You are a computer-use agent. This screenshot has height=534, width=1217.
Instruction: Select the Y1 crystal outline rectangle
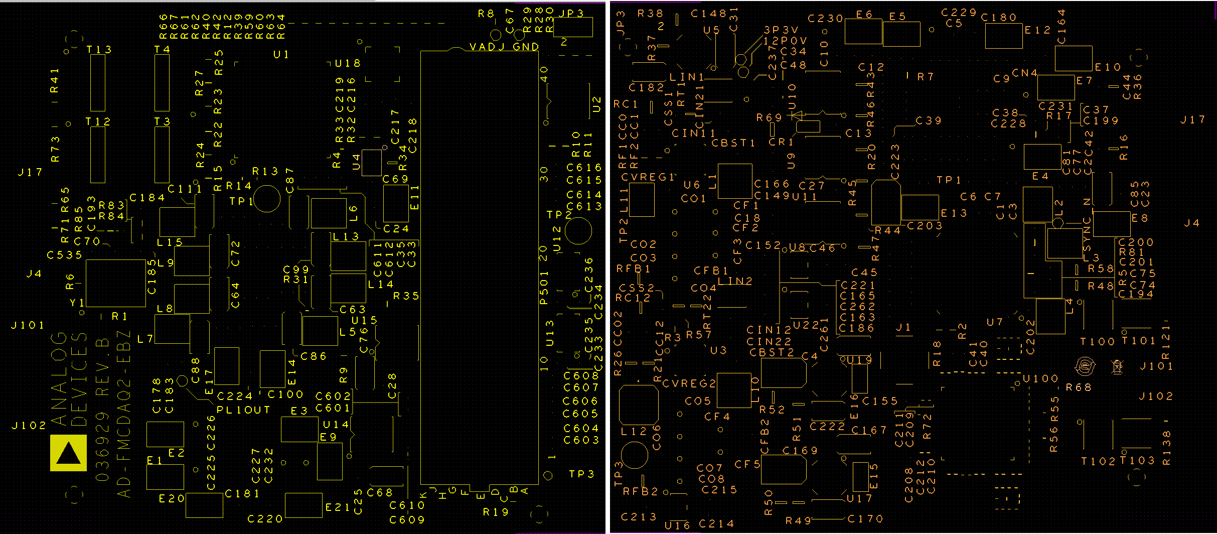[116, 283]
